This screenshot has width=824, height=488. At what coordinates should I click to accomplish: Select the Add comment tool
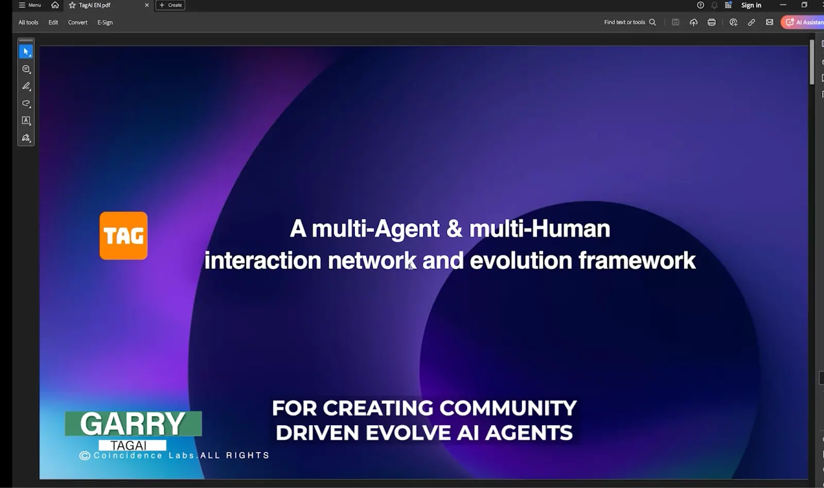26,69
